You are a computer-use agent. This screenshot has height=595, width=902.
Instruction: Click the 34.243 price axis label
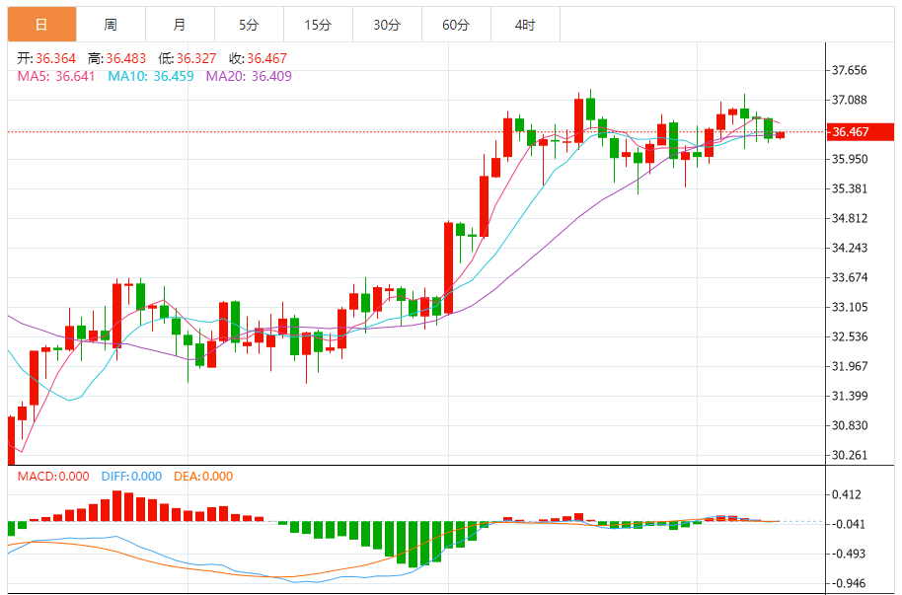point(849,248)
